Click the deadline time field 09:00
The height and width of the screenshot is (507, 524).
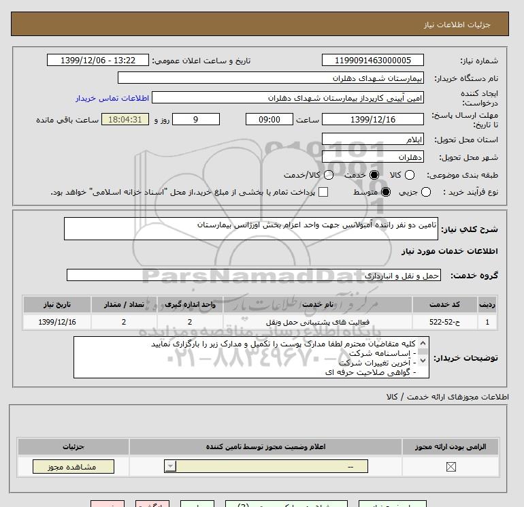pyautogui.click(x=269, y=119)
